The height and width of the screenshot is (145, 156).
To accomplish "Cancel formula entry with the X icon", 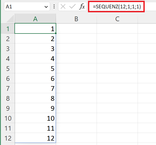I will pyautogui.click(x=63, y=7).
